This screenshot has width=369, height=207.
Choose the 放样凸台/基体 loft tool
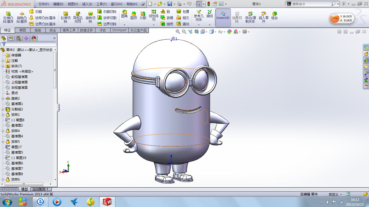point(42,18)
